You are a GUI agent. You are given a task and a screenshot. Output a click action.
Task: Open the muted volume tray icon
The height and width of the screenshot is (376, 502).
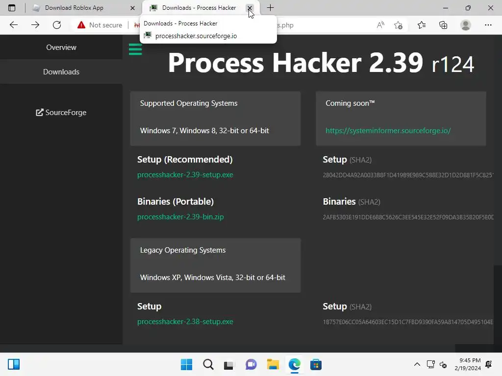click(x=443, y=364)
